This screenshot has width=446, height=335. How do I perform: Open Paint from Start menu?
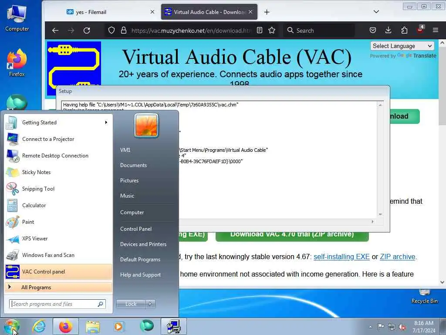(x=58, y=222)
